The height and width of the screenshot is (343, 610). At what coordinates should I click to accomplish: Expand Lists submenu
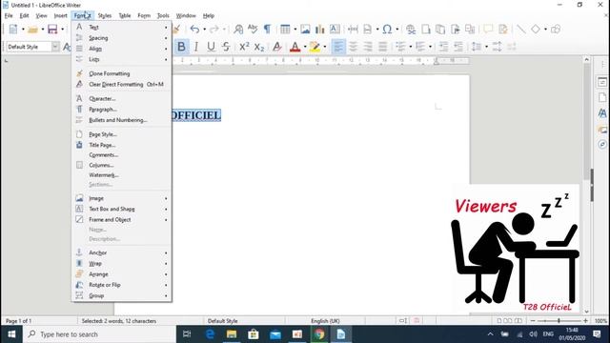(122, 59)
